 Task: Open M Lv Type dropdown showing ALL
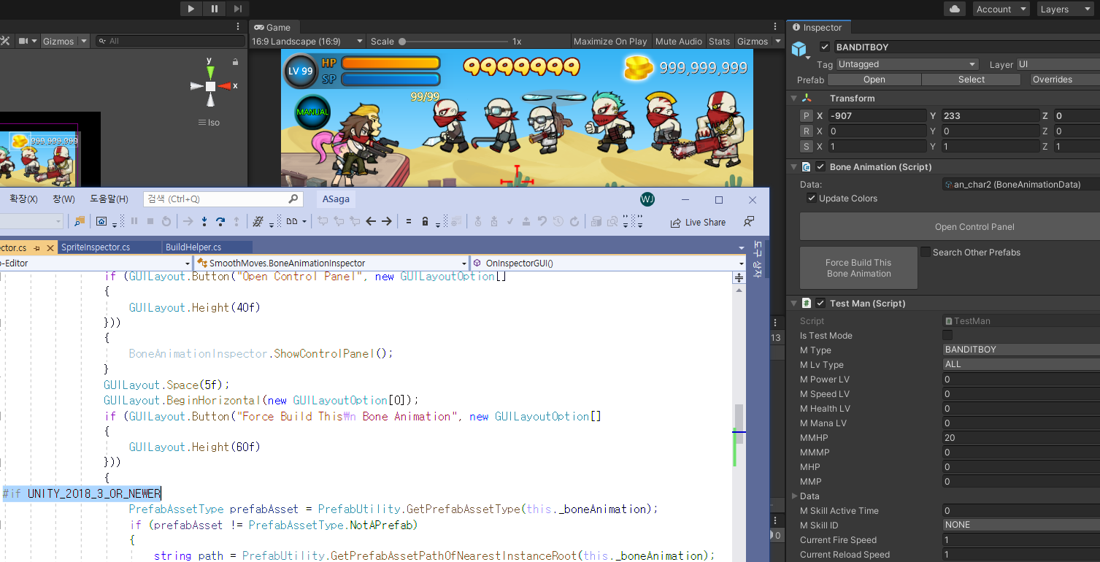pyautogui.click(x=1021, y=364)
